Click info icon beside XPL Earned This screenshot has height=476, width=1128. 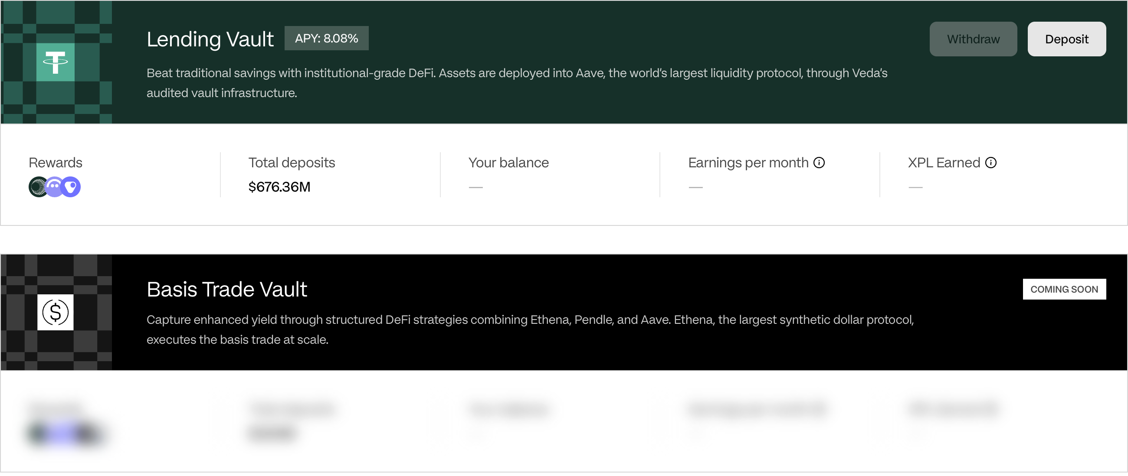[990, 163]
